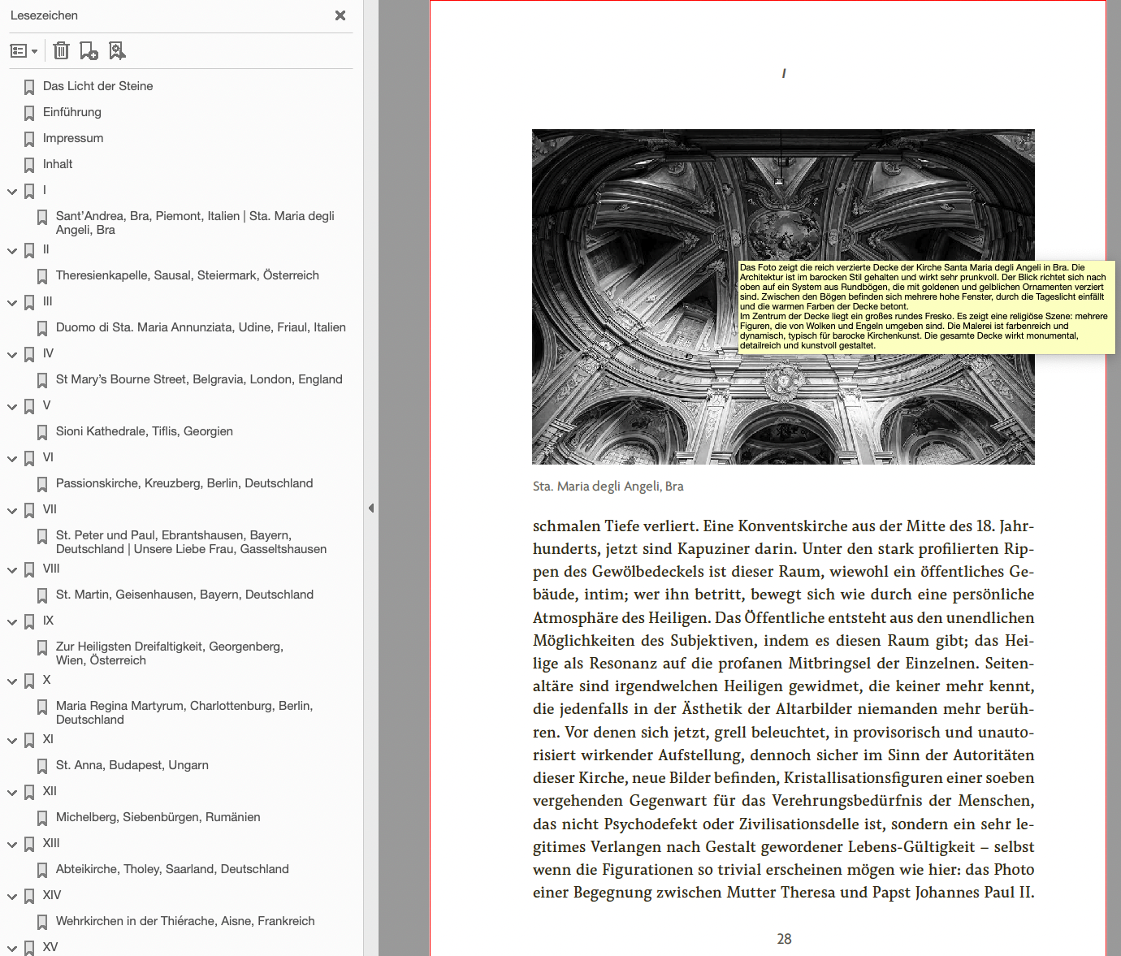Image resolution: width=1121 pixels, height=956 pixels.
Task: Jump to Passionskirche, Kreuzberg bookmark
Action: pos(184,483)
